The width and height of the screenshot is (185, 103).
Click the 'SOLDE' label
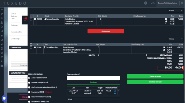click(x=168, y=68)
